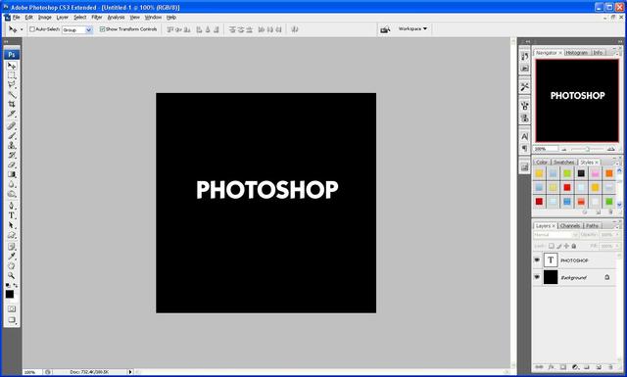The width and height of the screenshot is (627, 377).
Task: Open Character panel from collapsed dock
Action: 525,136
